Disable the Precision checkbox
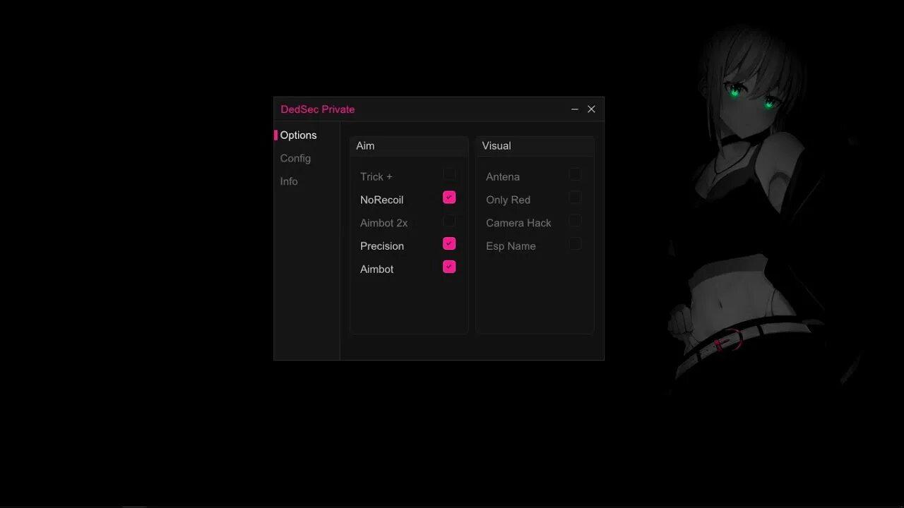 click(x=449, y=243)
